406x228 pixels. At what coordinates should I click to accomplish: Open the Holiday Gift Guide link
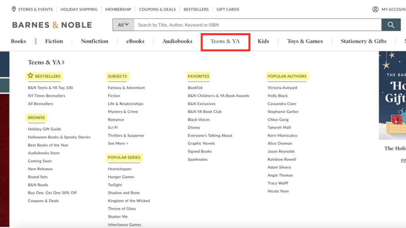point(44,129)
